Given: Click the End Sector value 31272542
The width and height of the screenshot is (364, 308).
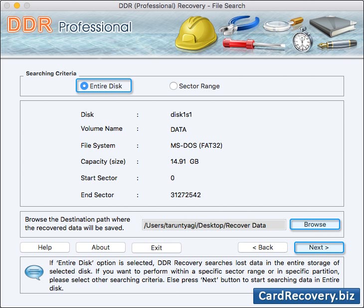Looking at the screenshot, I should click(x=185, y=195).
